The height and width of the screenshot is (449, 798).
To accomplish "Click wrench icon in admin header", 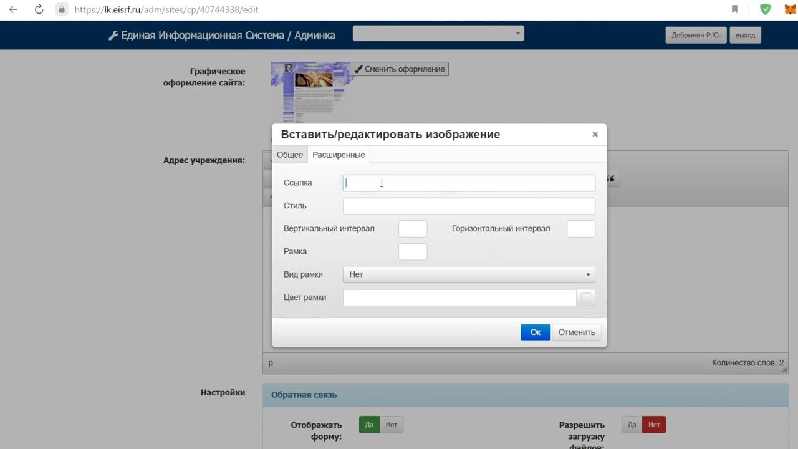I will pos(113,36).
